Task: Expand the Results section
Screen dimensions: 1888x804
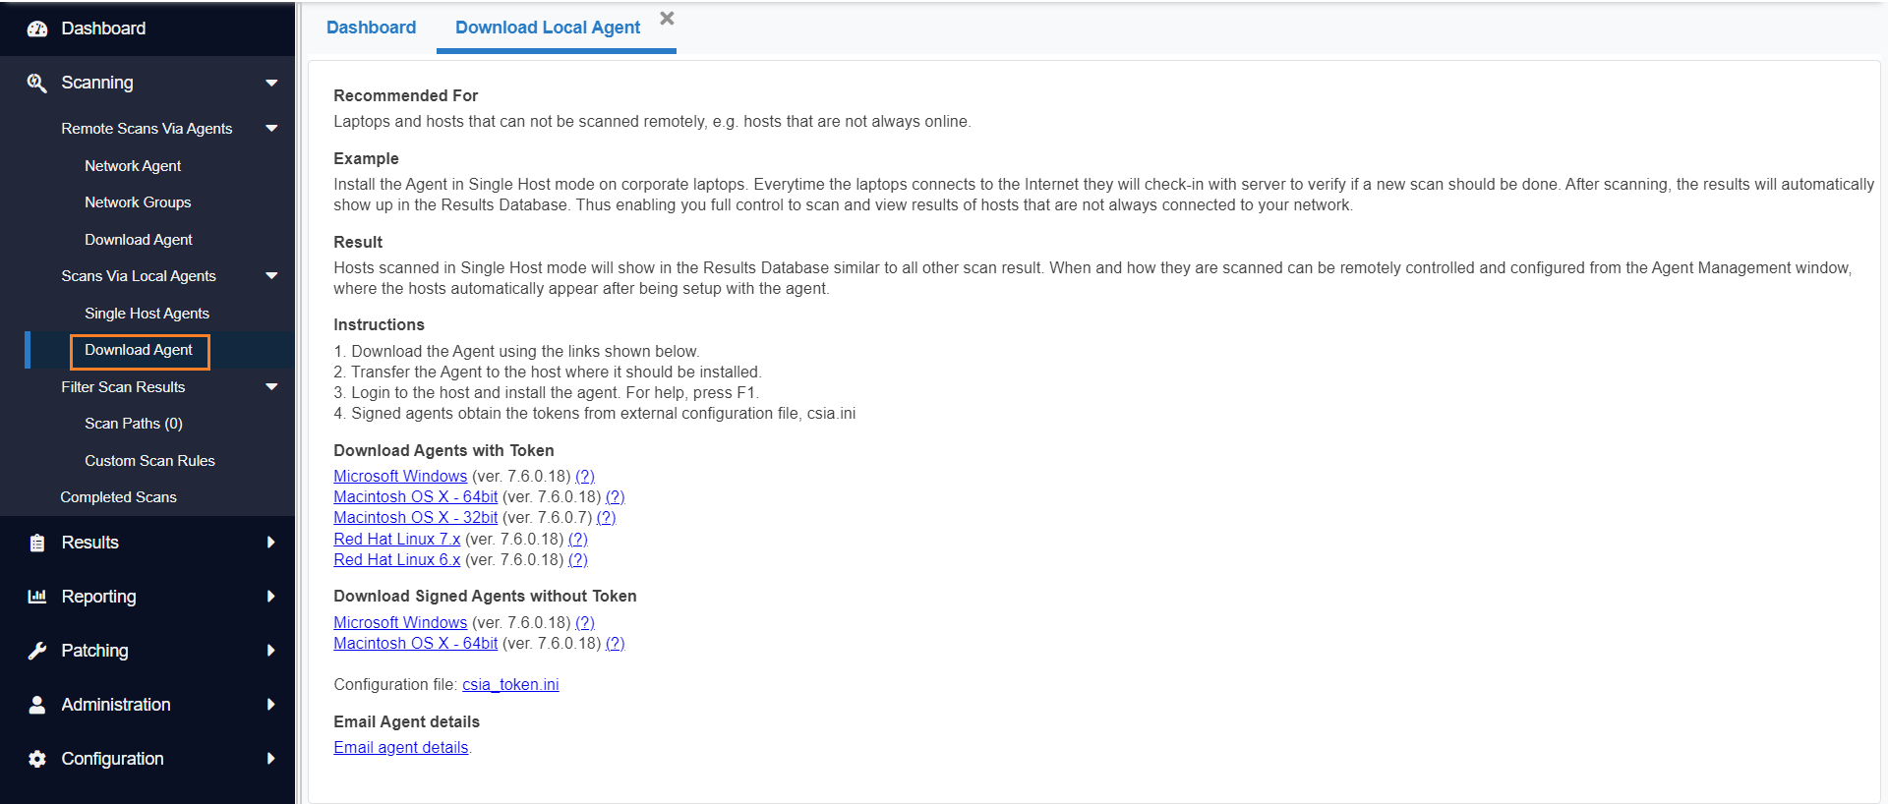Action: pos(271,542)
